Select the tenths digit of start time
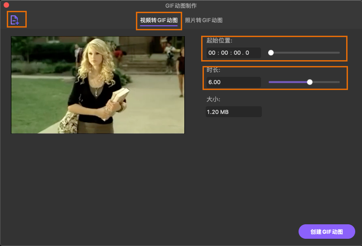 [x=247, y=53]
